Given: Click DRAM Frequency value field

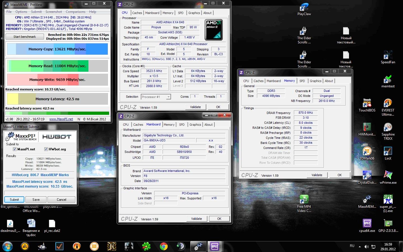Looking at the screenshot, I should pos(306,113).
